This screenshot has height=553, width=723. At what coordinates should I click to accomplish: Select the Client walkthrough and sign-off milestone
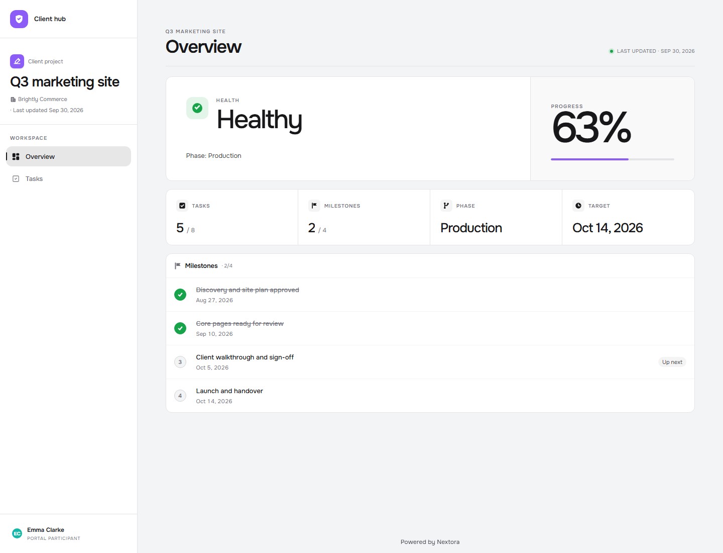430,362
